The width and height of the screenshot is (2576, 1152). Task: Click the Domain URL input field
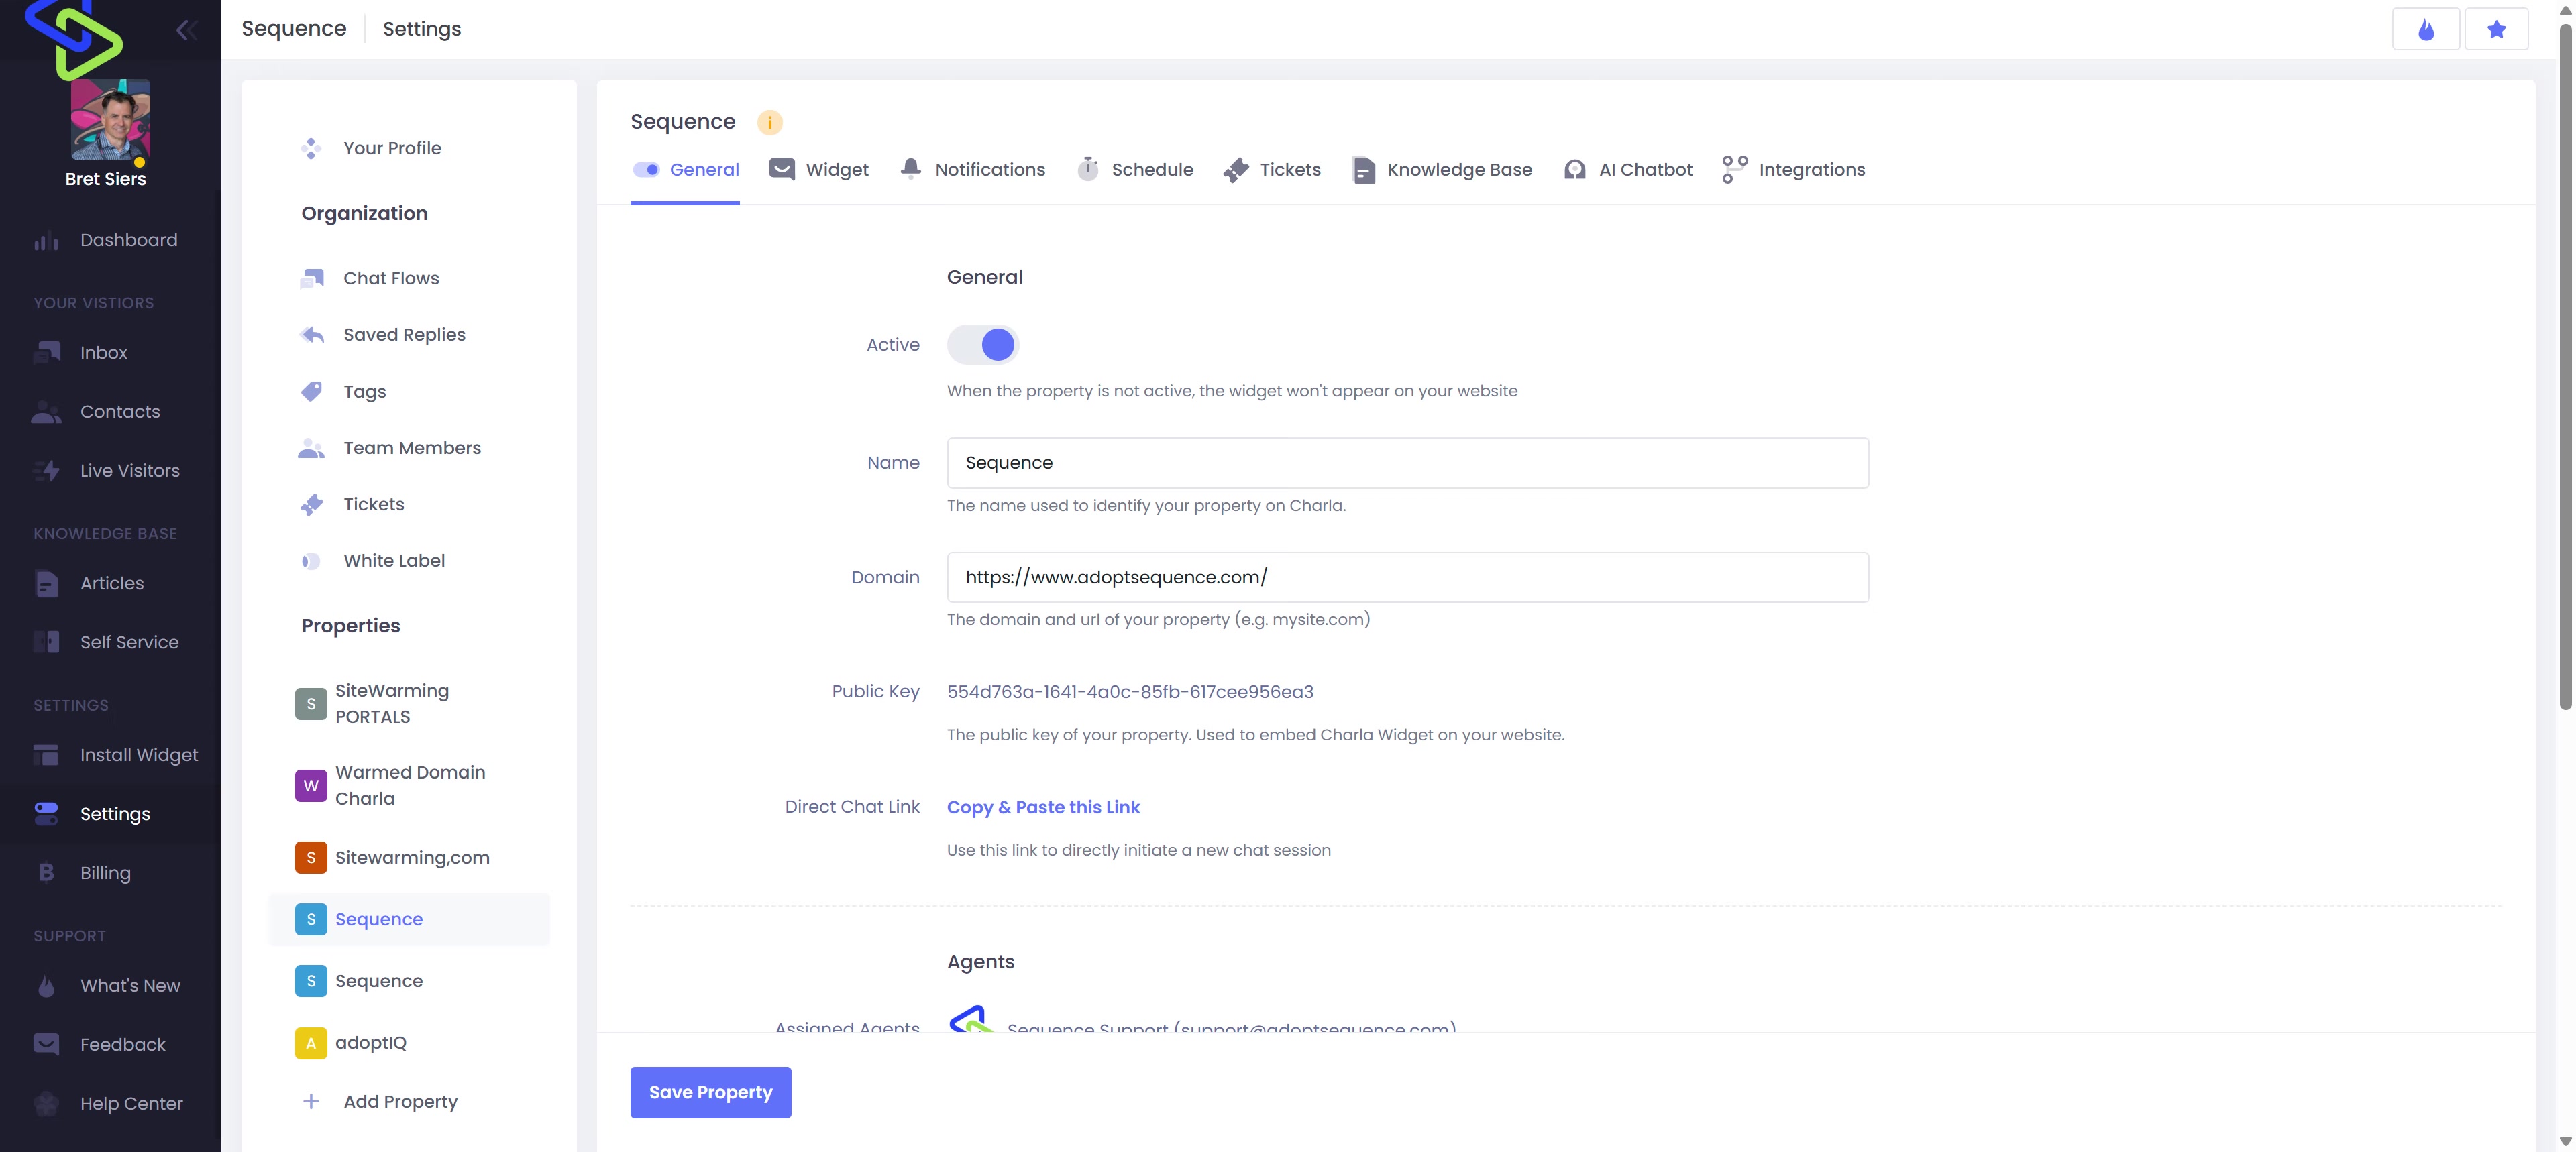click(x=1407, y=577)
